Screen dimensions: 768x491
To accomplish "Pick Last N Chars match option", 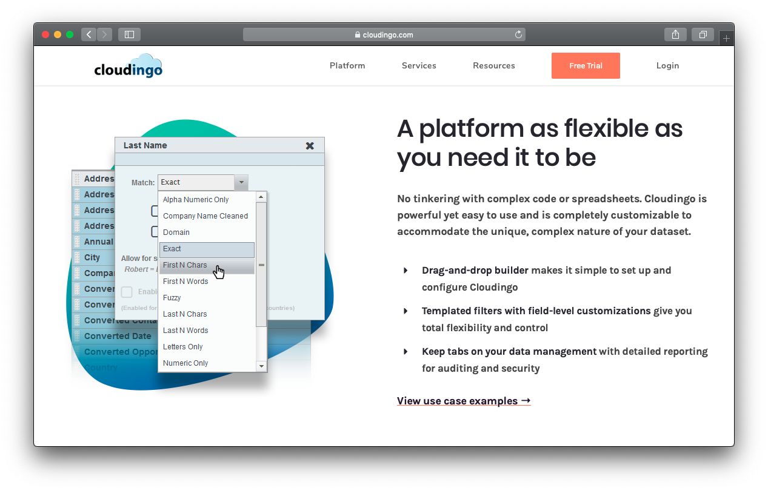I will click(207, 314).
